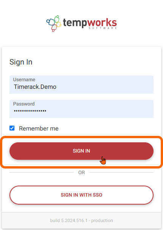This screenshot has height=230, width=163.
Task: Click the masked password dots
Action: 30,111
